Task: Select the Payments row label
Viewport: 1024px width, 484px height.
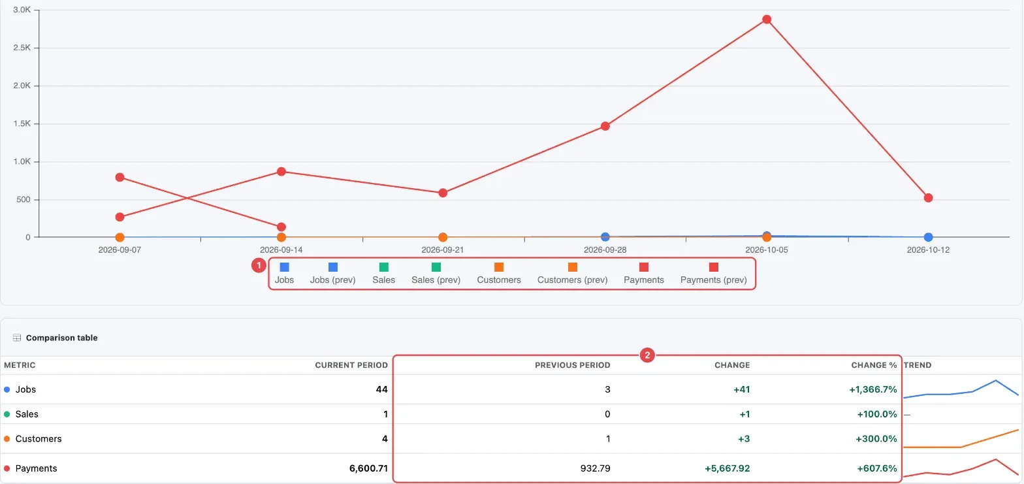Action: click(36, 468)
